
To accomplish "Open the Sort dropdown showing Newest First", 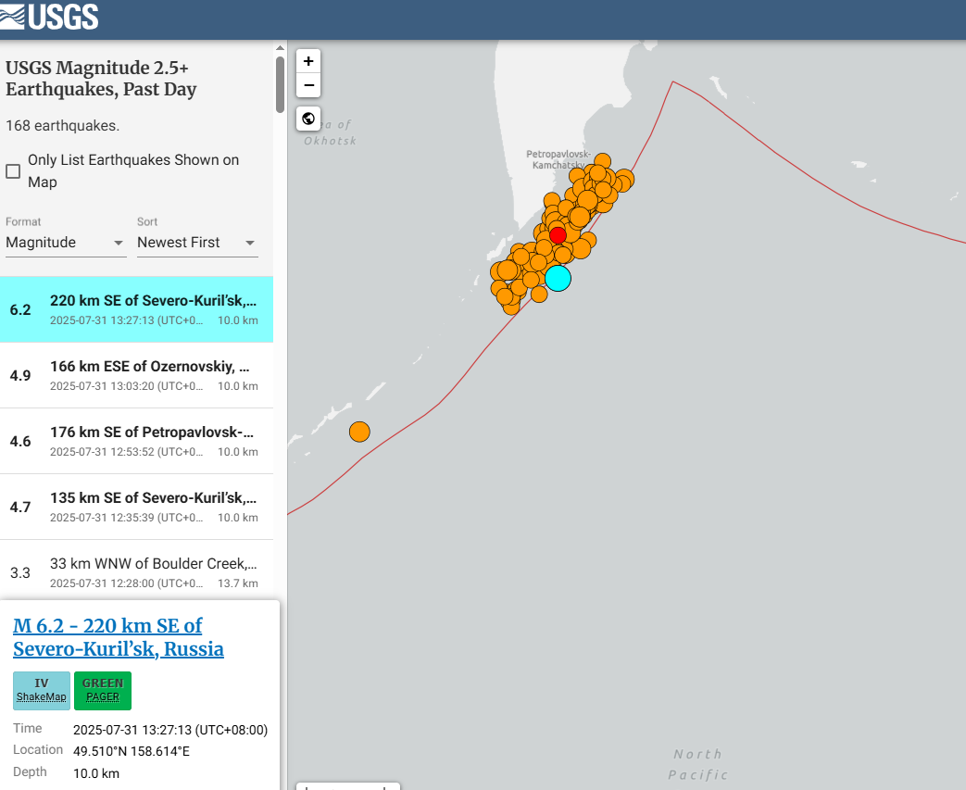I will click(x=197, y=243).
